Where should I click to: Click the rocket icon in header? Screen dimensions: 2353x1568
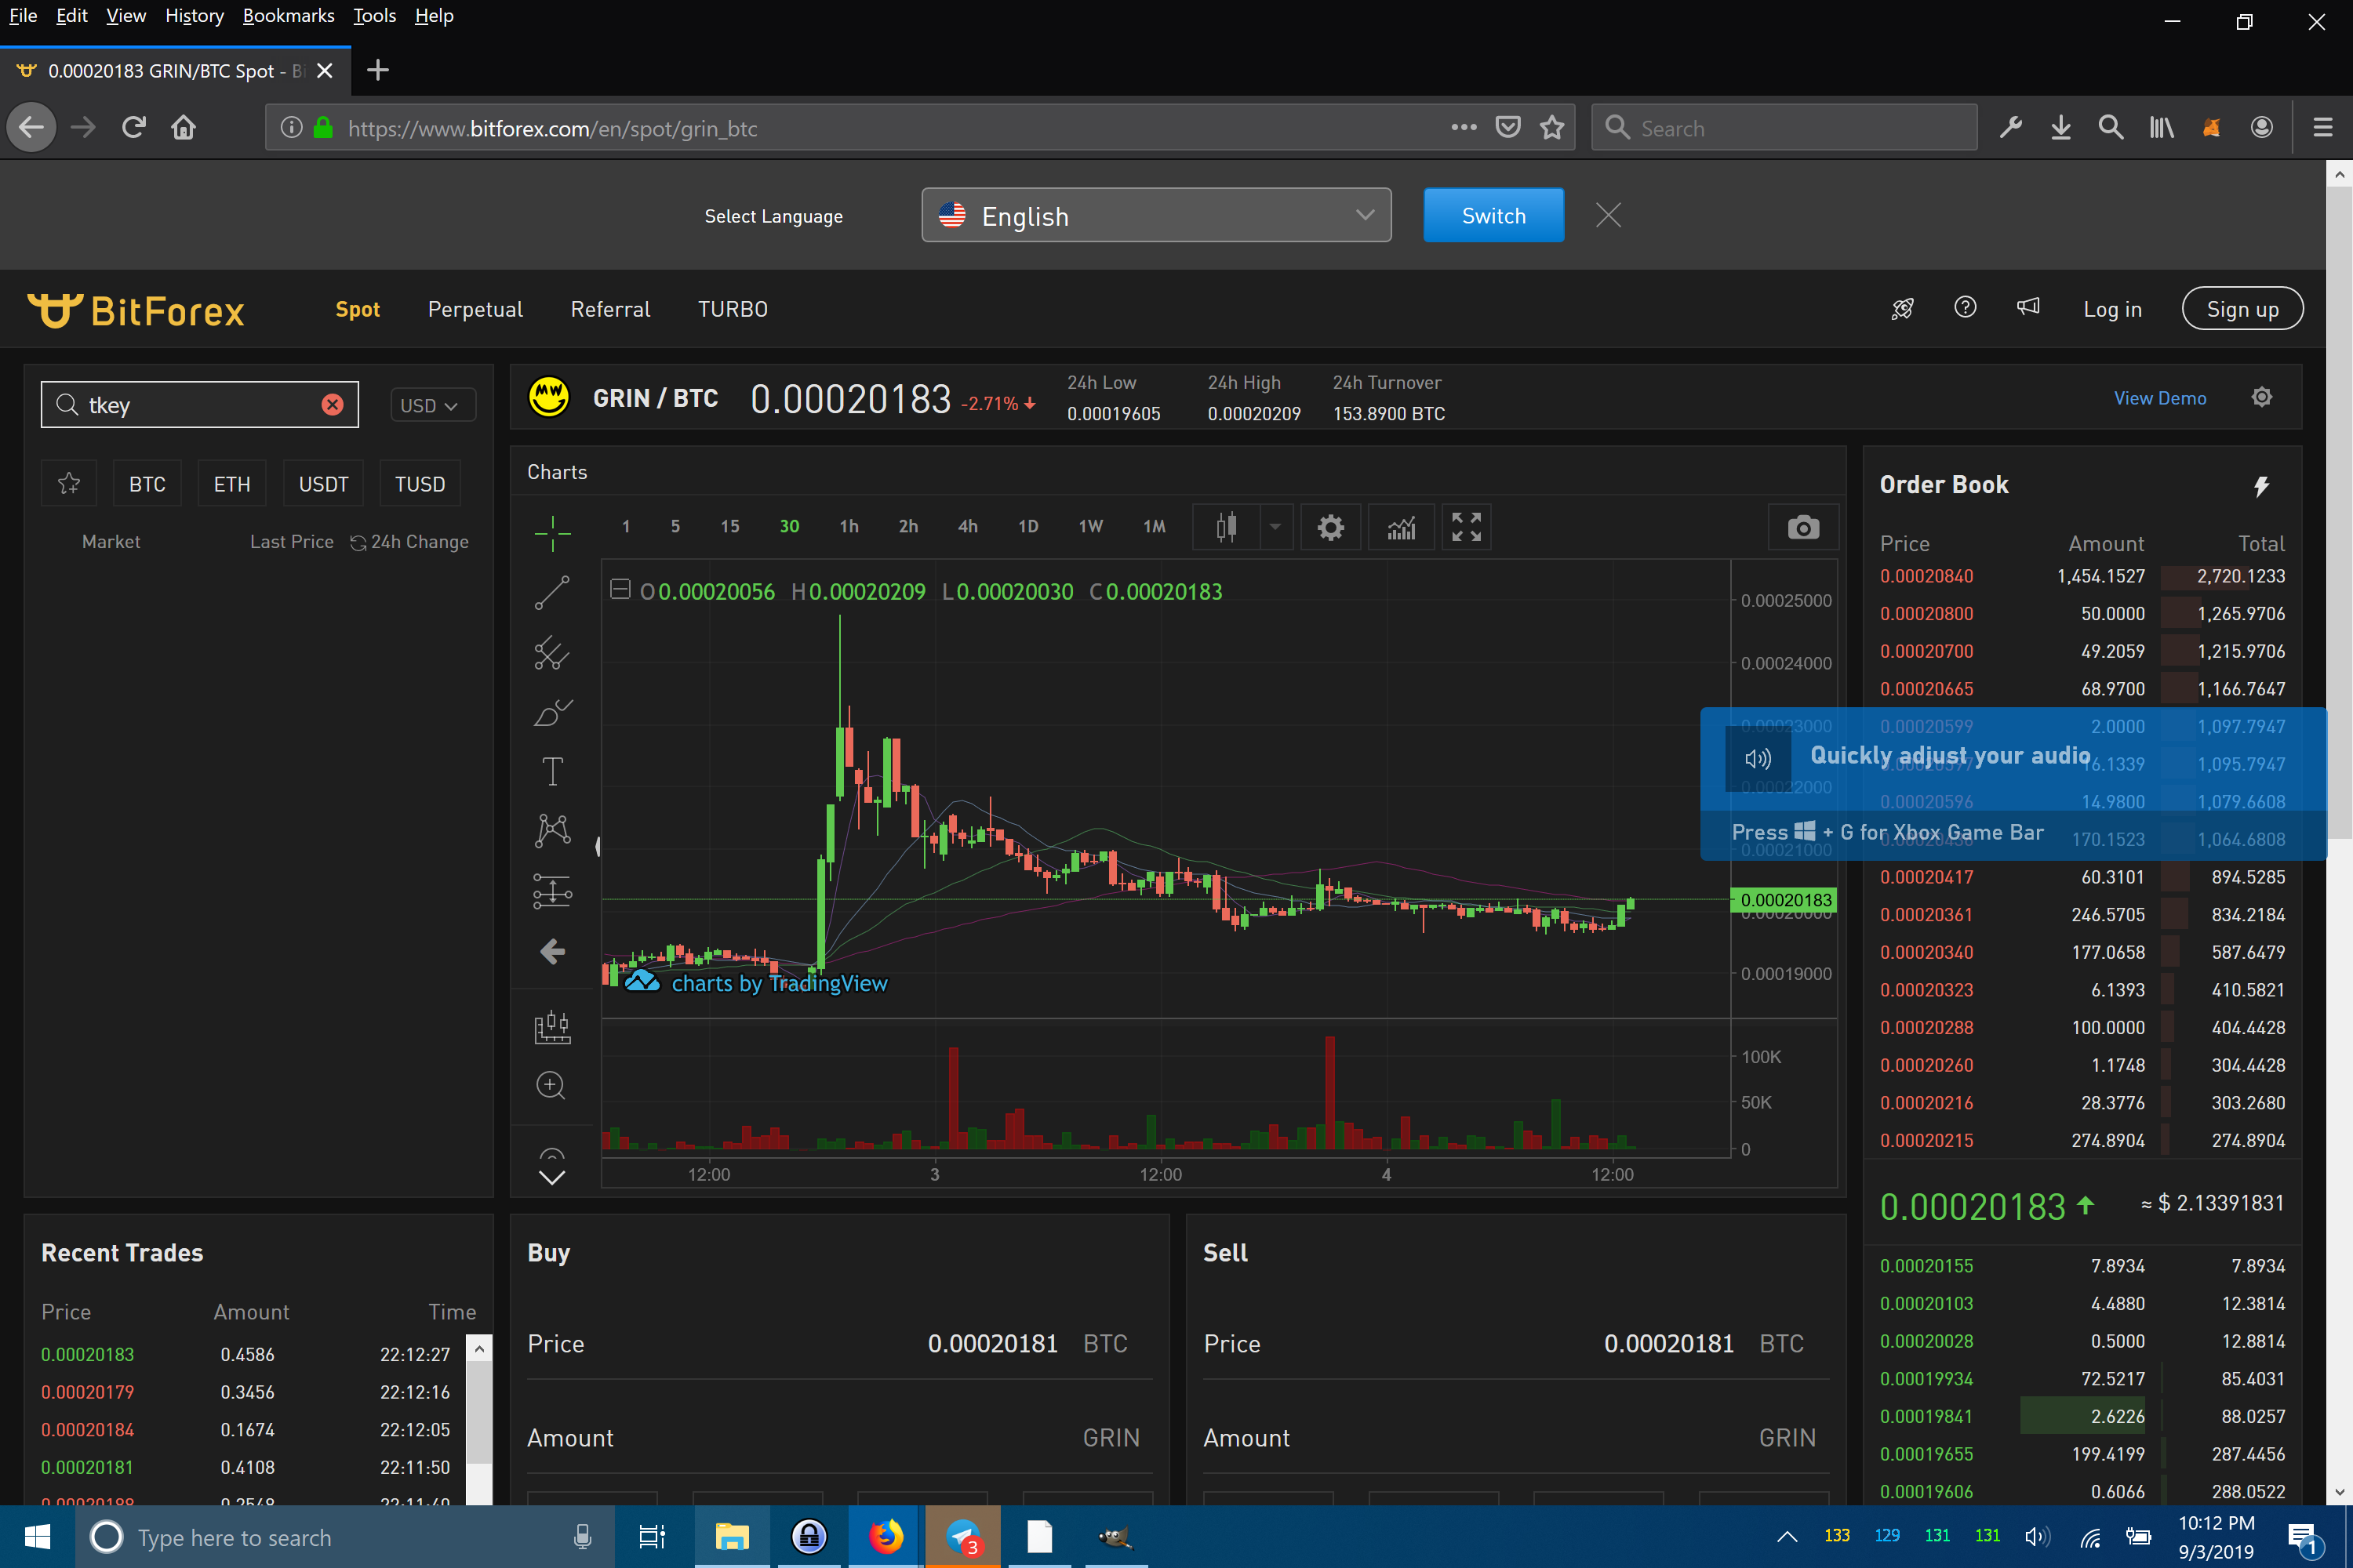[x=1902, y=309]
